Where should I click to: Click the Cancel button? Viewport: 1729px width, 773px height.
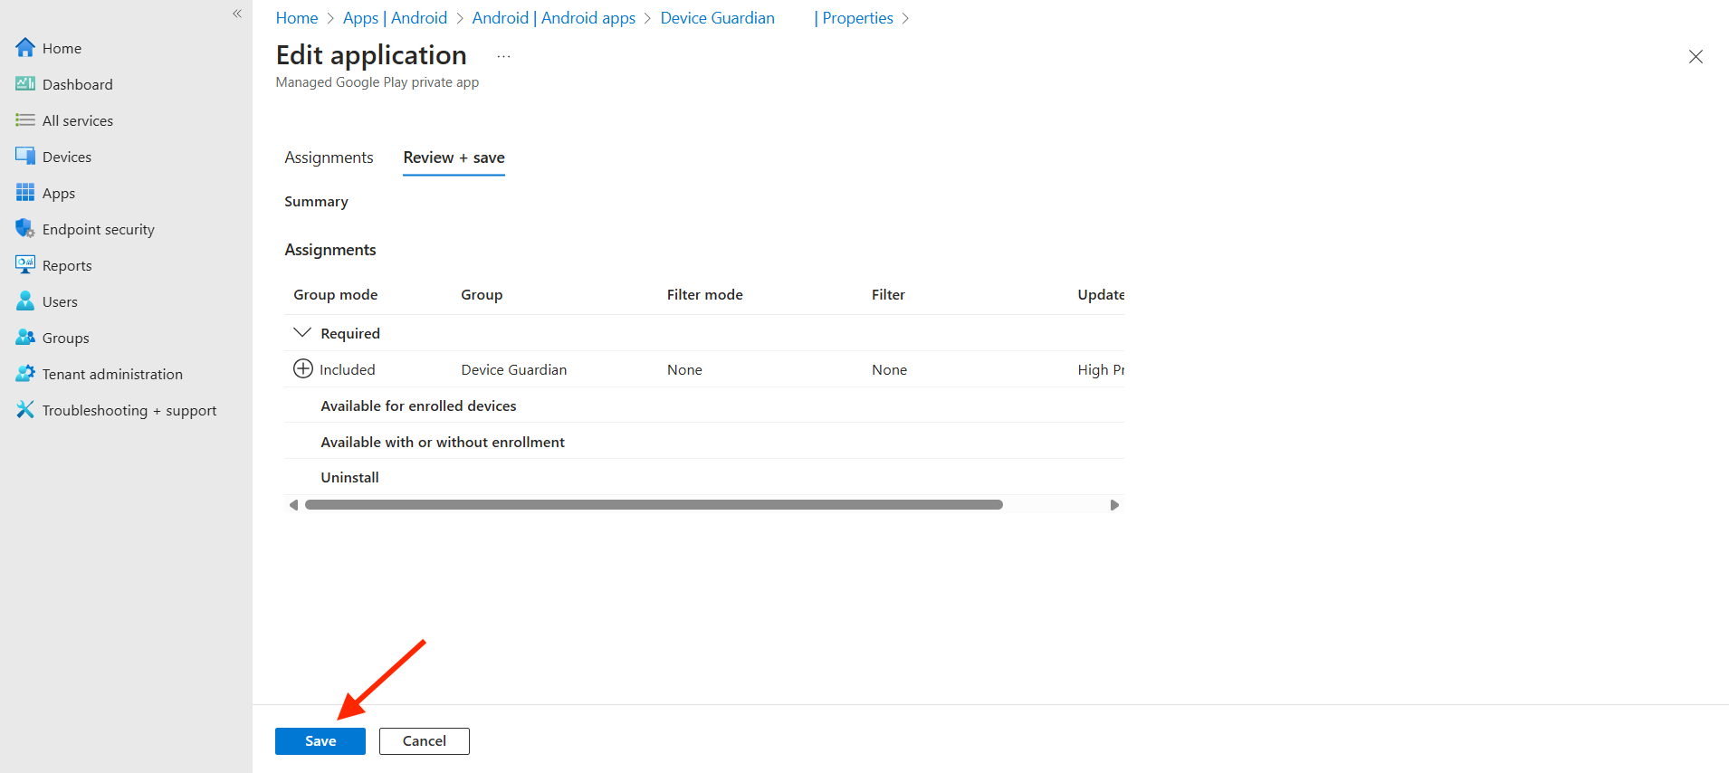(424, 741)
